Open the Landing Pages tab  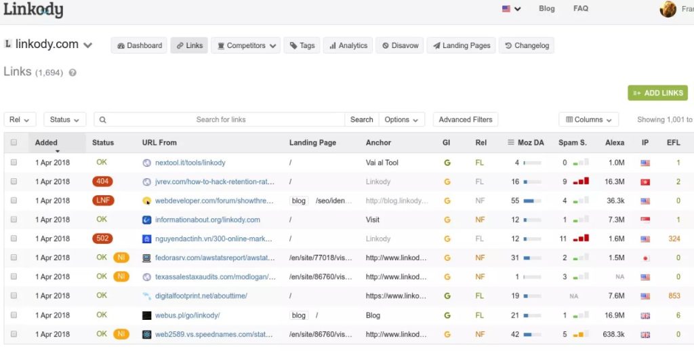[x=461, y=45]
